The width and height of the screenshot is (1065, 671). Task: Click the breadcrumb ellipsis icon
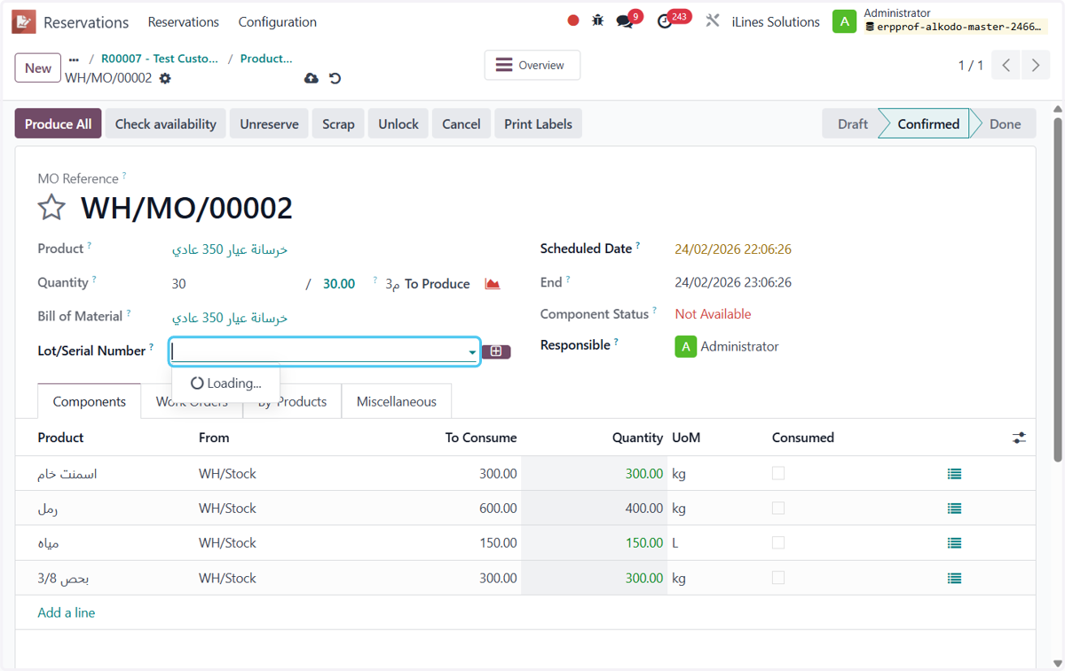click(x=74, y=59)
